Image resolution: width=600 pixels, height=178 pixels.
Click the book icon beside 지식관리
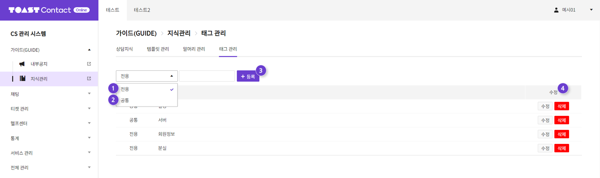coord(22,78)
